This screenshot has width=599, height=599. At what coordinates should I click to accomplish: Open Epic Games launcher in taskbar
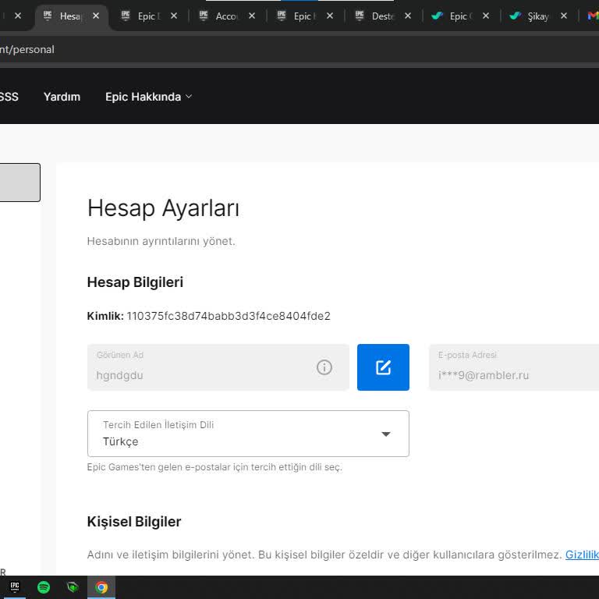click(x=15, y=587)
